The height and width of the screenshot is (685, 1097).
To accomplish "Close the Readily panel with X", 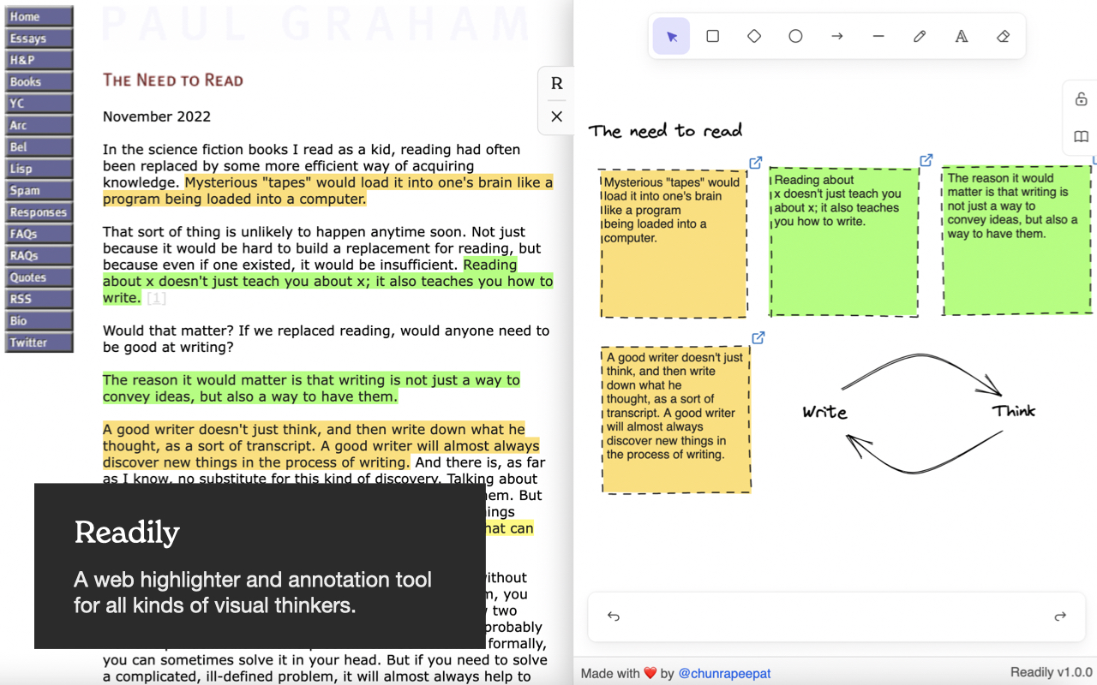I will point(556,116).
